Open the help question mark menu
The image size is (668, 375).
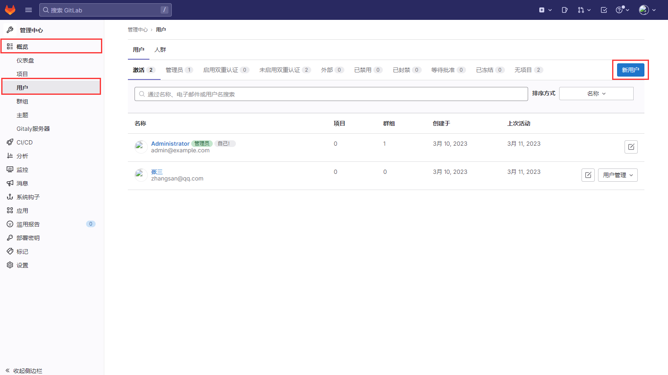click(x=622, y=10)
